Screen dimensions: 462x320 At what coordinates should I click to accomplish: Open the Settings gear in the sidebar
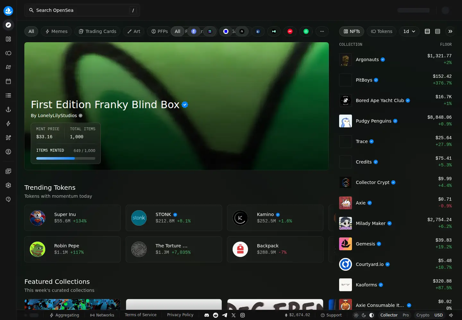(8, 185)
